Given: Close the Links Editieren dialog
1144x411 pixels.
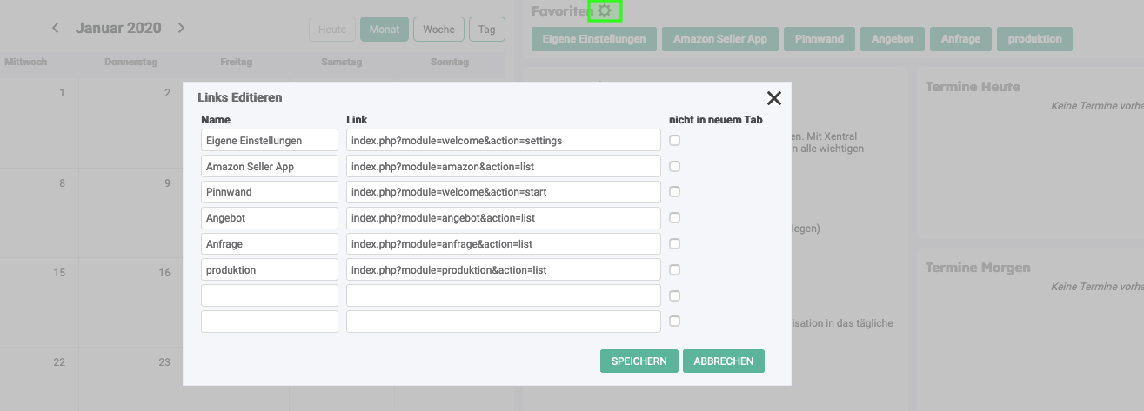Looking at the screenshot, I should click(x=773, y=98).
